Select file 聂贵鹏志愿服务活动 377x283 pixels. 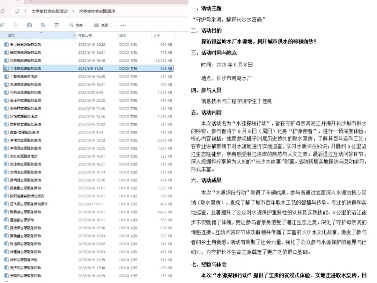[25, 188]
